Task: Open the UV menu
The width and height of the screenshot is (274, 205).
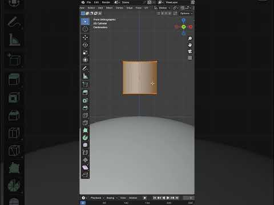Action: [x=146, y=8]
